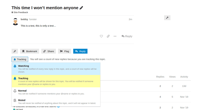Click the 2m post timestamp
Image resolution: width=199 pixels, height=110 pixels.
point(130,19)
